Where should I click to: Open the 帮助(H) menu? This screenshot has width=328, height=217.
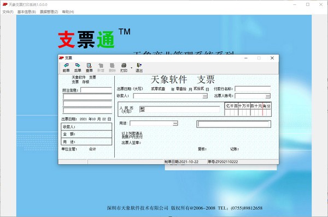point(68,12)
